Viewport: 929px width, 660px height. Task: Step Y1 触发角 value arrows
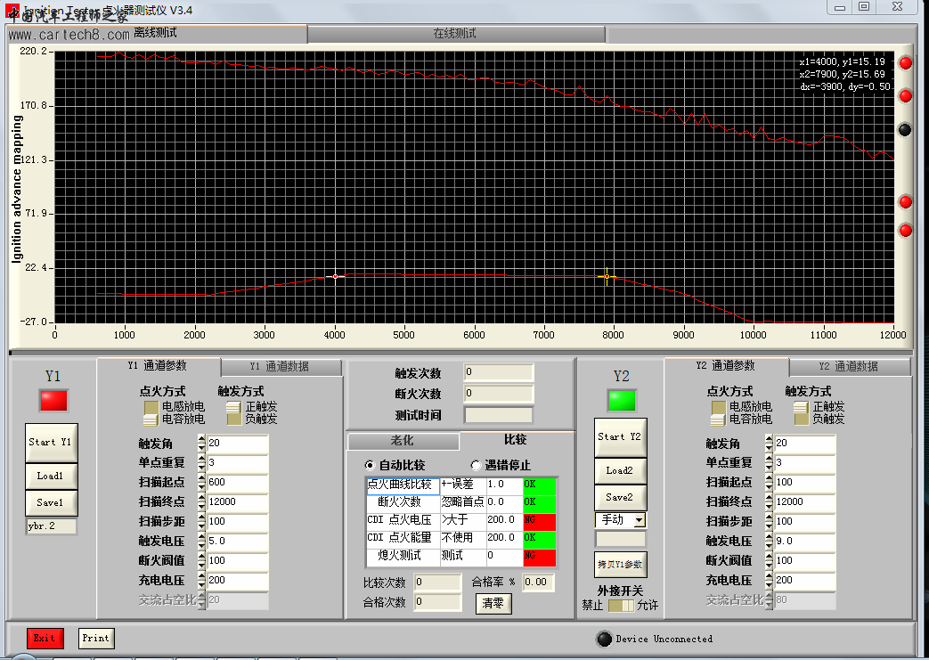point(201,444)
